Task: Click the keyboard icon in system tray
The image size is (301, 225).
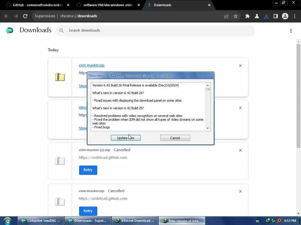Action: (x=257, y=221)
